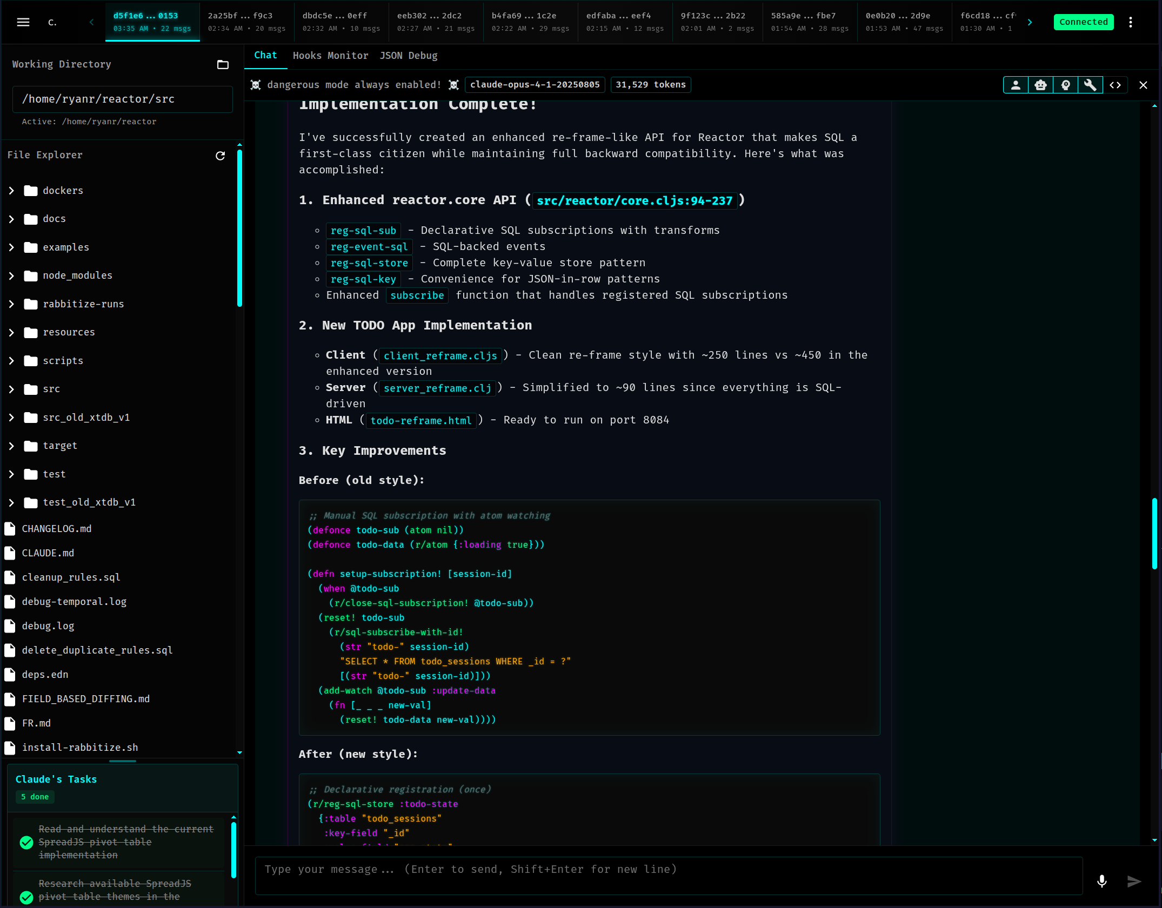The height and width of the screenshot is (908, 1162).
Task: Click the claude-opus-4-1-20250805 model badge
Action: click(x=535, y=85)
